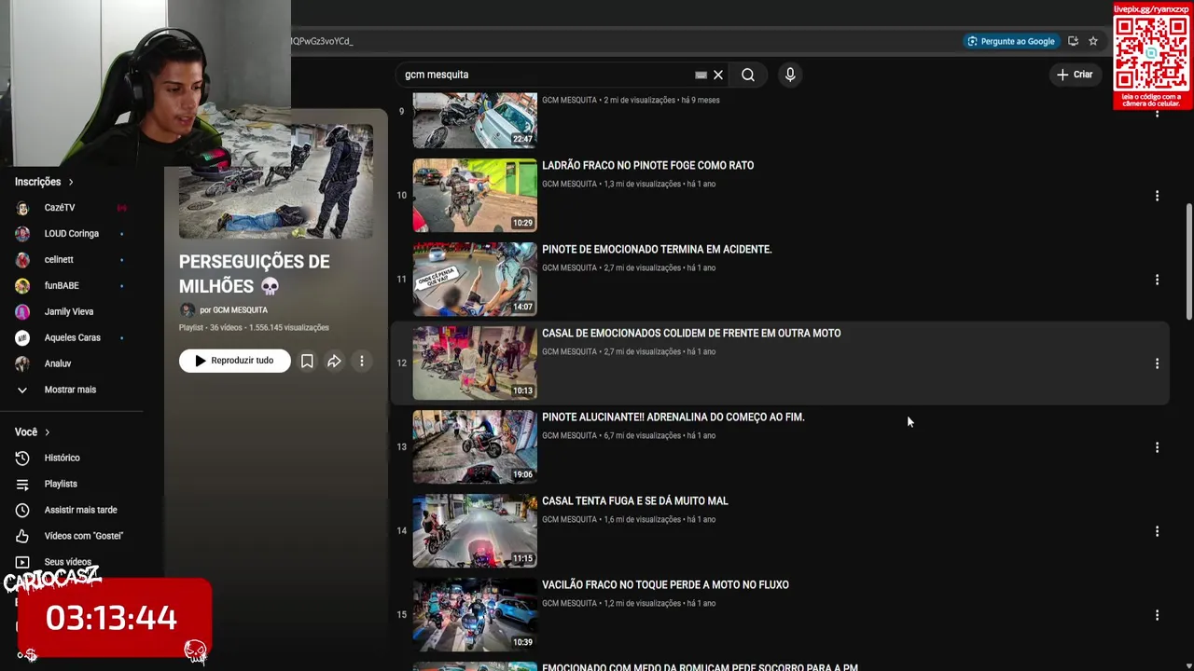Start voice search with microphone icon
Viewport: 1194px width, 671px height.
click(790, 75)
